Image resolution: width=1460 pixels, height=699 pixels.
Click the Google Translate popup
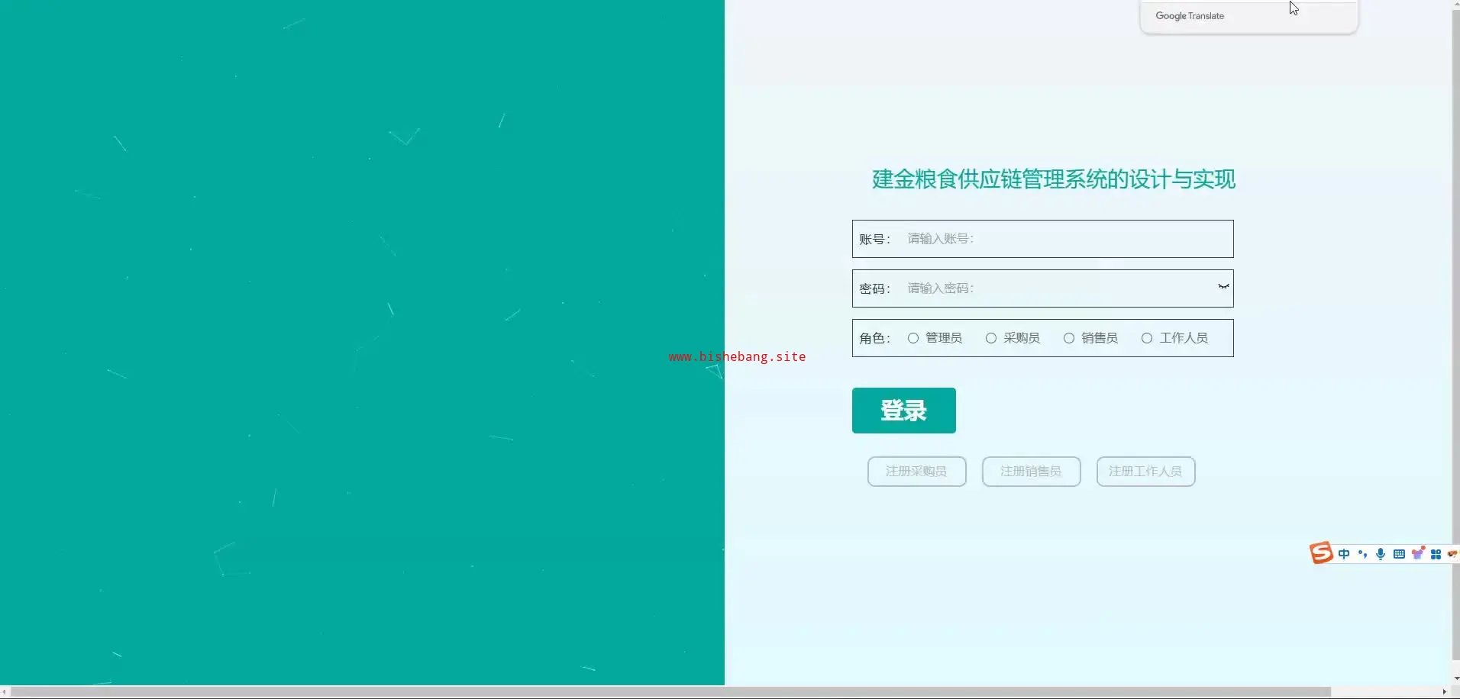tap(1249, 16)
